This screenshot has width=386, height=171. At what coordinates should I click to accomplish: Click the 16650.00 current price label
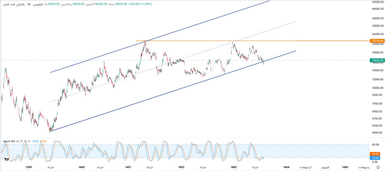click(378, 60)
